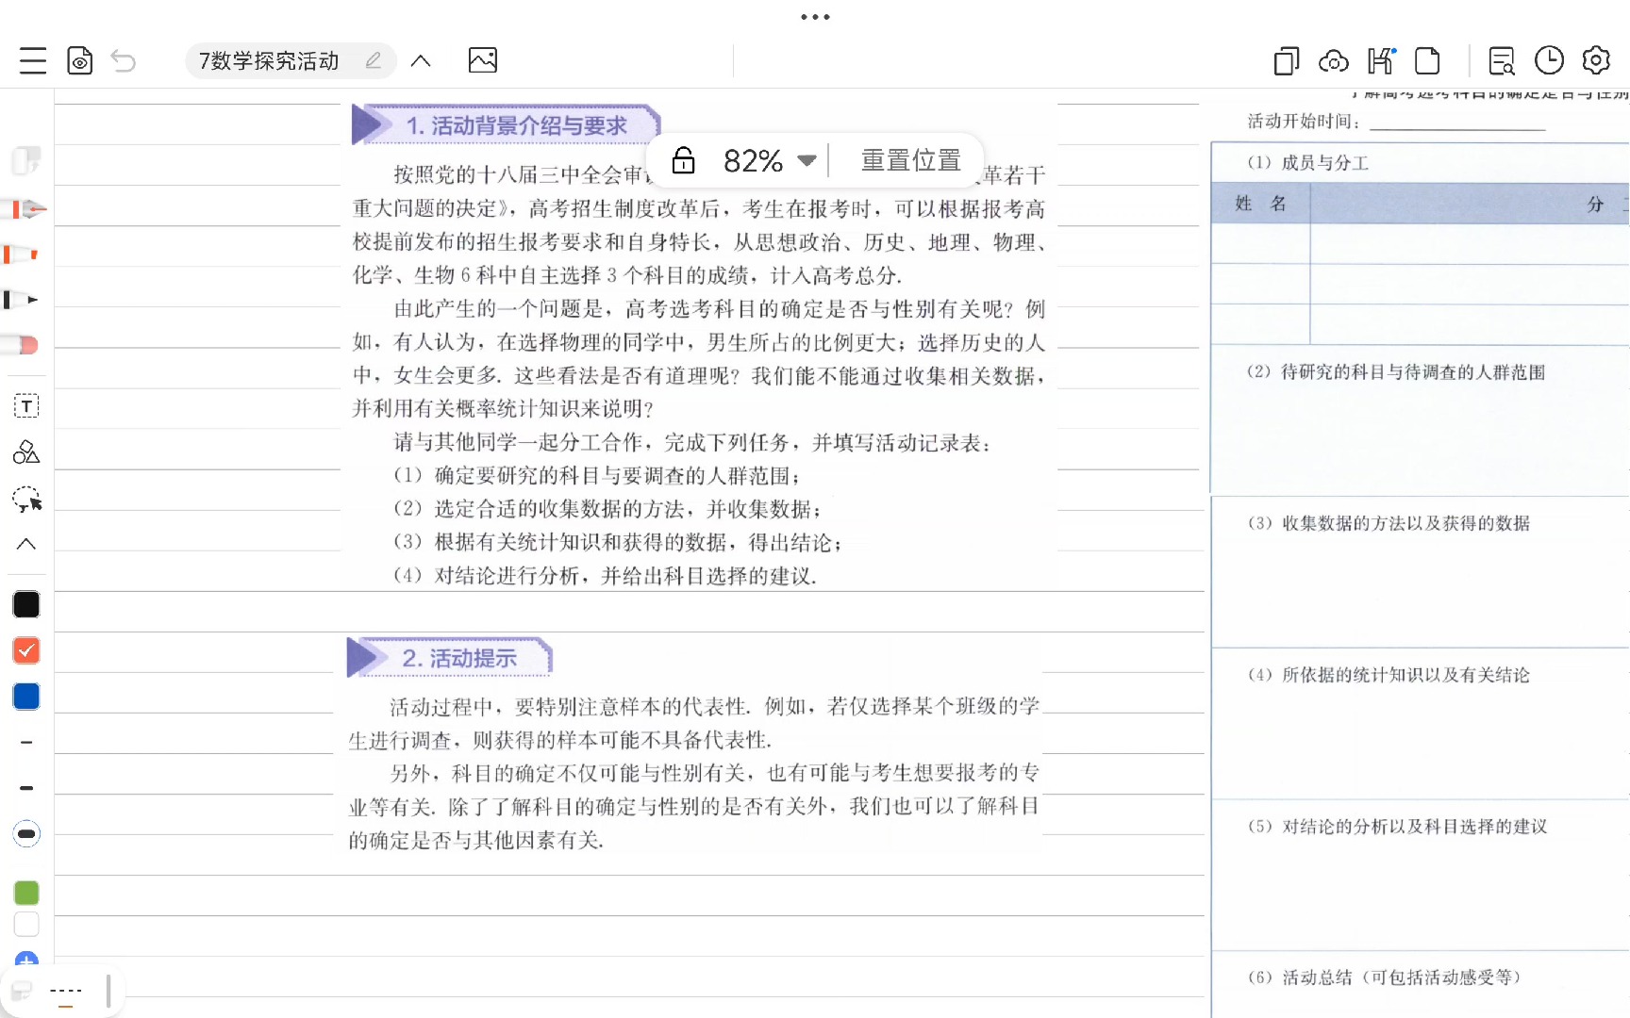Choose the green color swatch
1630x1018 pixels.
(x=26, y=893)
